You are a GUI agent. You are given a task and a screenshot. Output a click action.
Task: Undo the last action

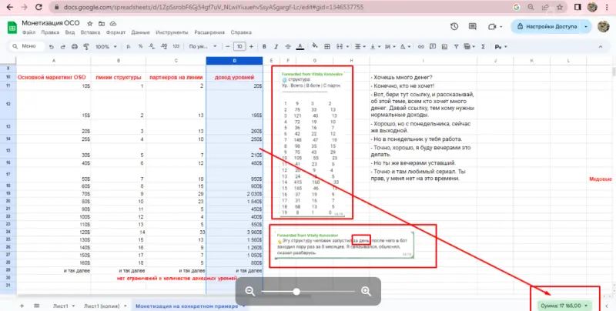point(51,47)
